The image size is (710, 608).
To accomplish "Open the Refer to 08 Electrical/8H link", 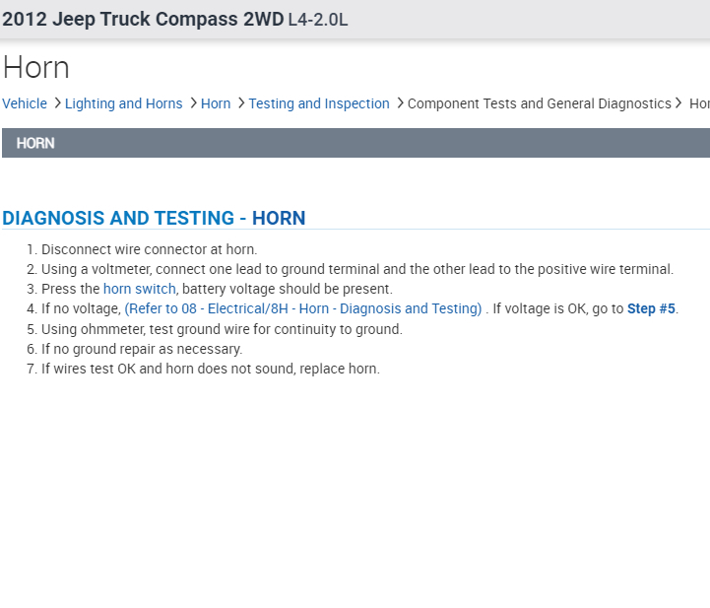I will pyautogui.click(x=303, y=308).
